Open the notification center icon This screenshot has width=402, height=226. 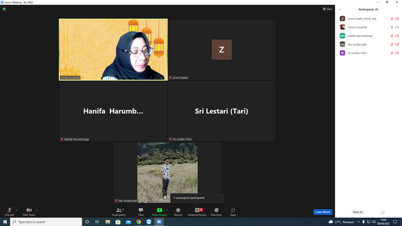point(395,222)
